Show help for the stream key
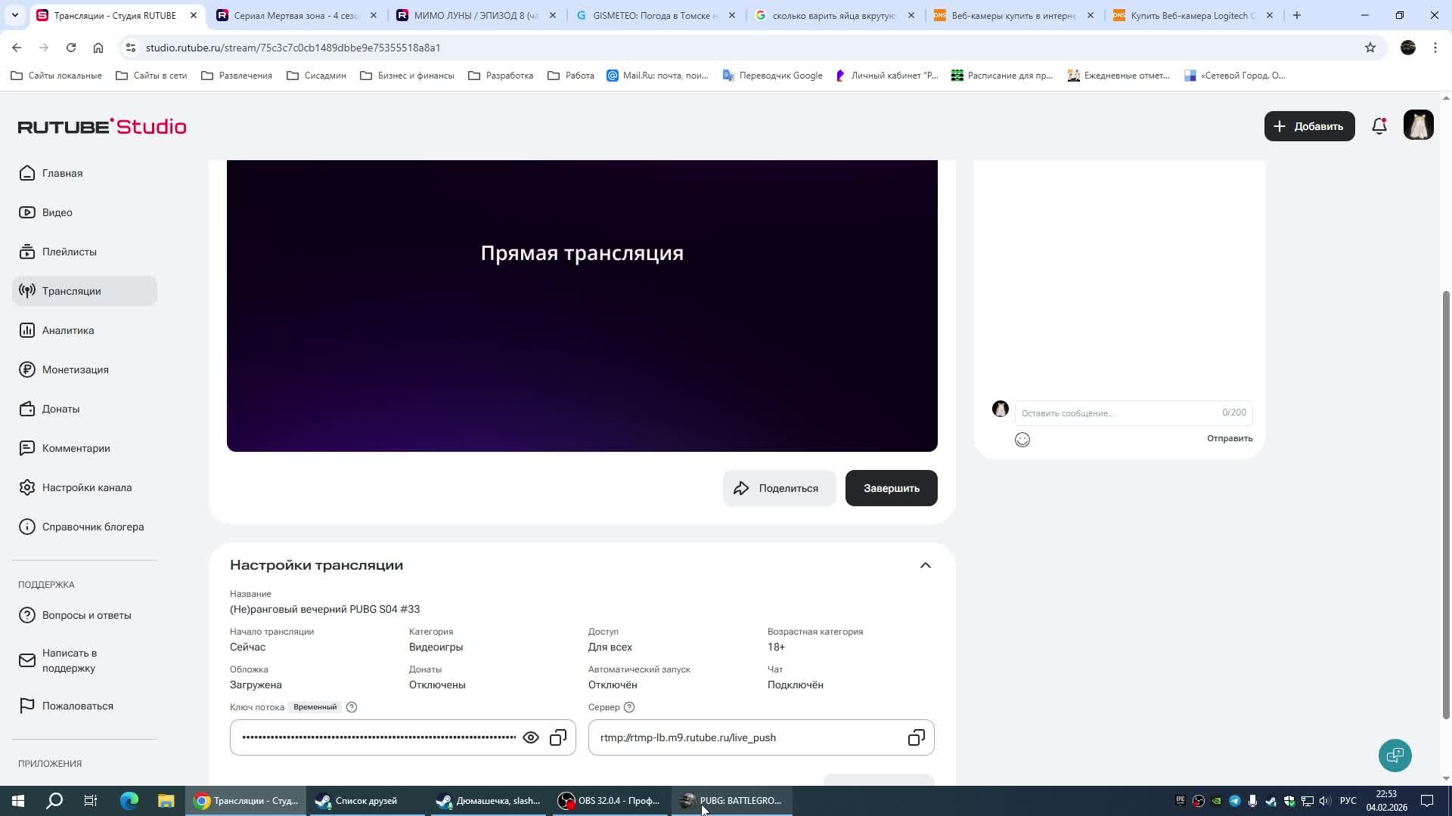Viewport: 1452px width, 816px height. (352, 707)
